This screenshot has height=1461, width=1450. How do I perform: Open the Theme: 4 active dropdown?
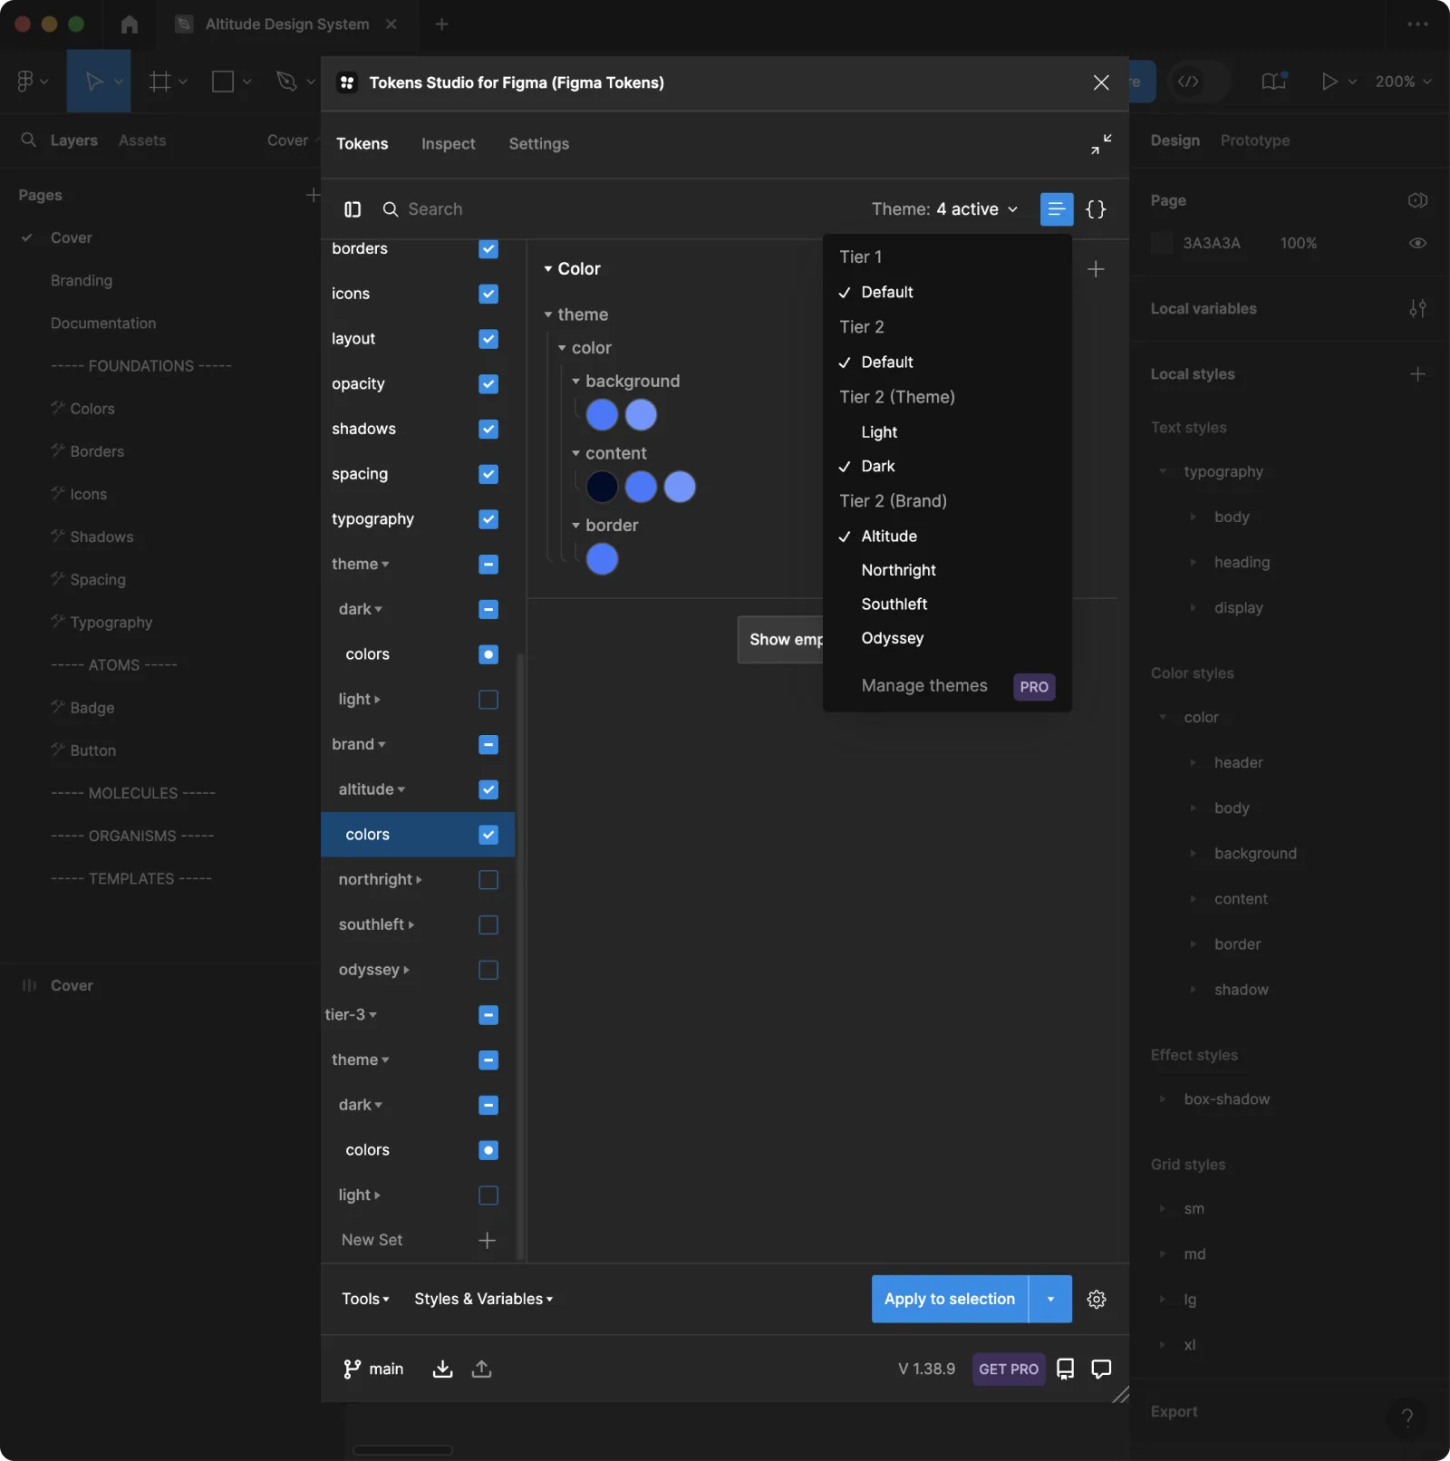point(944,209)
